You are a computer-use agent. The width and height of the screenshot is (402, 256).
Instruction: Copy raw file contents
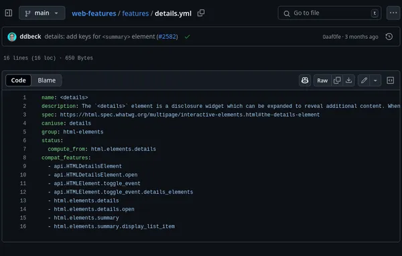(x=337, y=80)
